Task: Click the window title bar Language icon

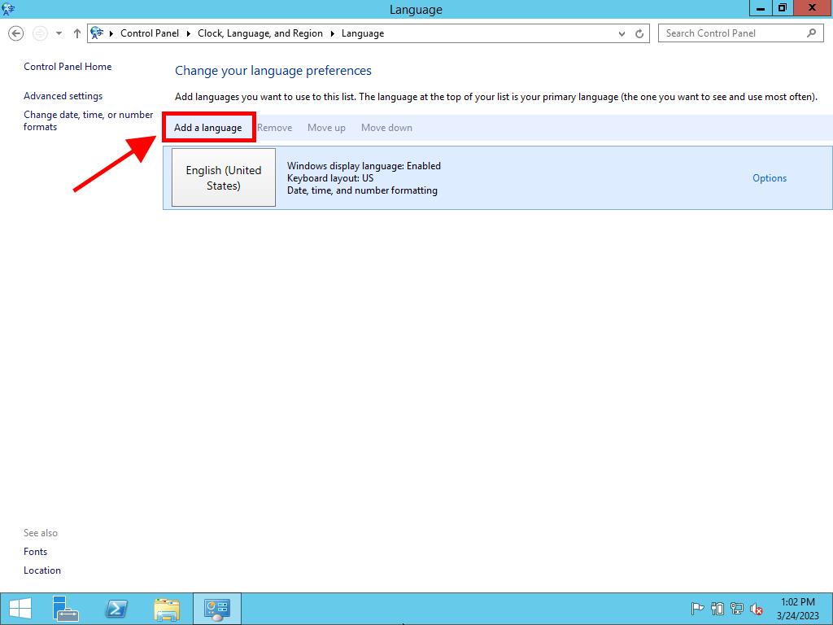Action: coord(8,9)
